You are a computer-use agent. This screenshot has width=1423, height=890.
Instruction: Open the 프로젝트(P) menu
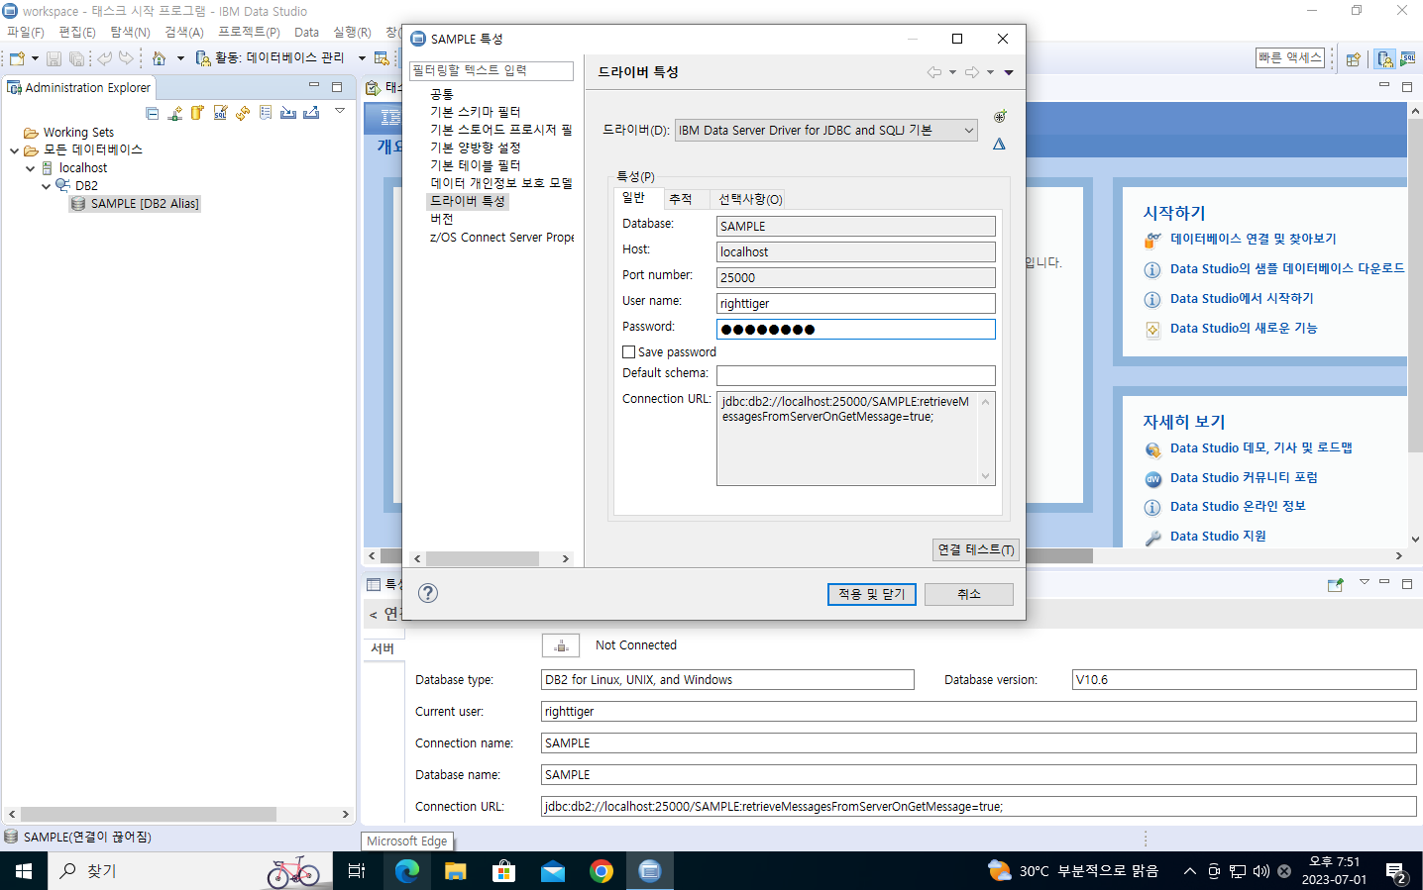coord(249,33)
